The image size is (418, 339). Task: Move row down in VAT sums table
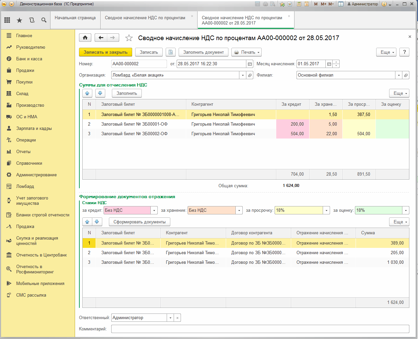(x=100, y=93)
